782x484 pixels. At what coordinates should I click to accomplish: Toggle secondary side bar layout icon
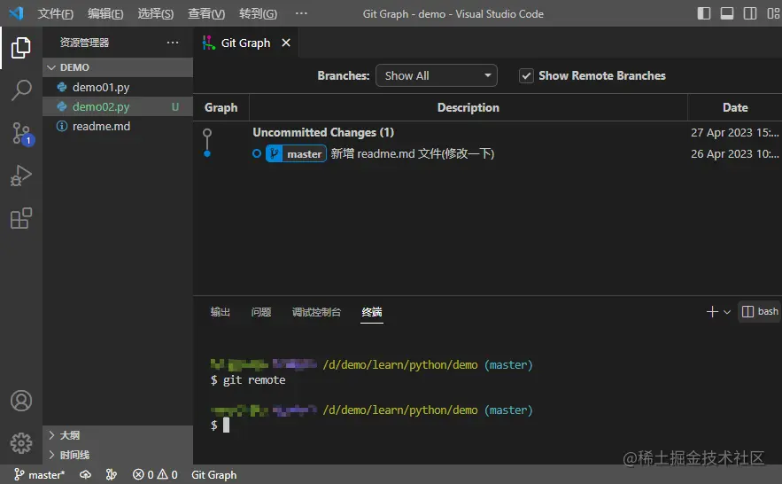click(x=750, y=13)
